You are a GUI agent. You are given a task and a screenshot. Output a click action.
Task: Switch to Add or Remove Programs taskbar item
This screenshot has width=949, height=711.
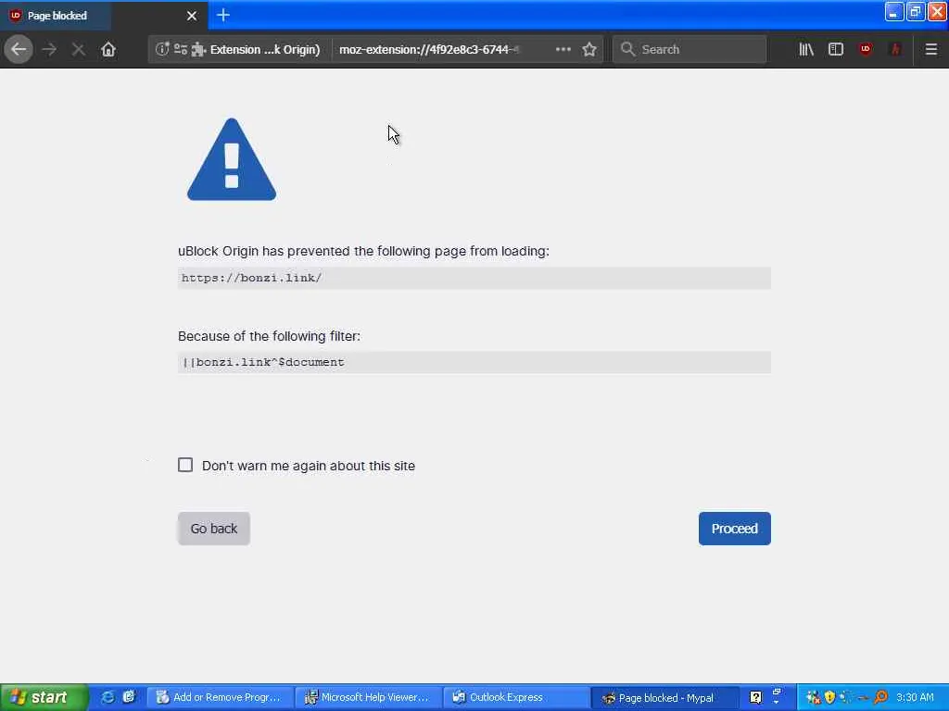pos(220,697)
